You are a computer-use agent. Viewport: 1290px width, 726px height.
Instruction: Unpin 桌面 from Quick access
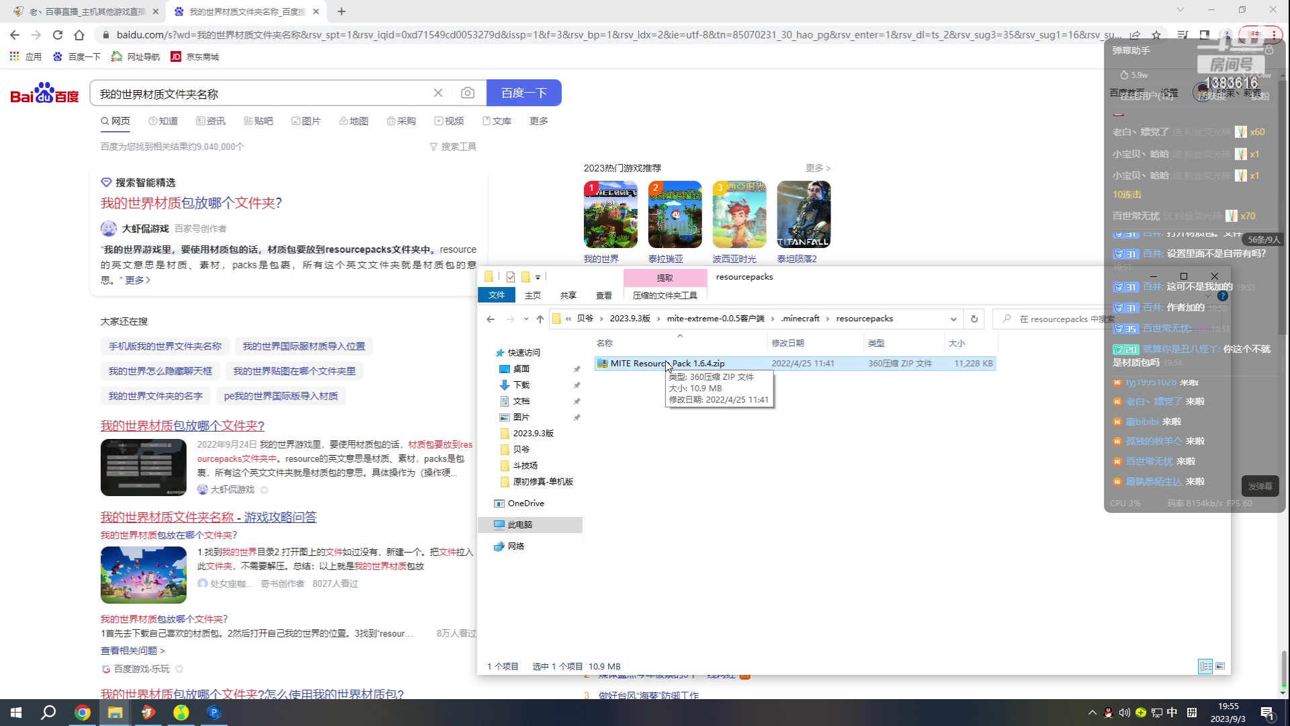pyautogui.click(x=576, y=369)
